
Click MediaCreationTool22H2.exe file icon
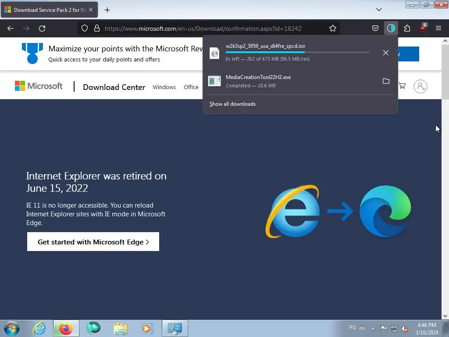coord(214,81)
